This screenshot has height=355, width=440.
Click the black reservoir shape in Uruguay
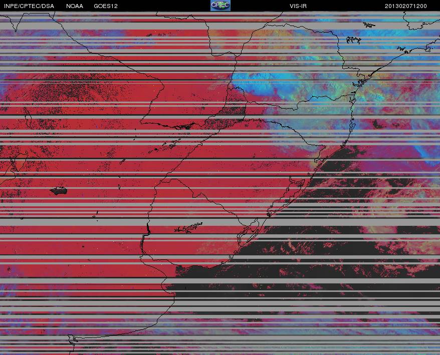tap(189, 227)
